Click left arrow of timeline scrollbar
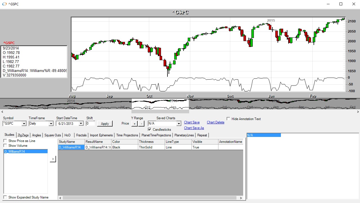The height and width of the screenshot is (203, 360). pos(2,112)
